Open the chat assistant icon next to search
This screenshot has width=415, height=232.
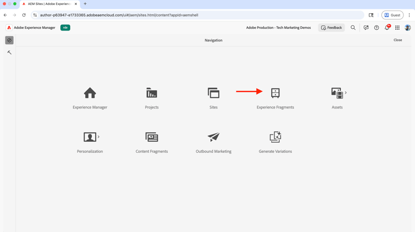[366, 28]
